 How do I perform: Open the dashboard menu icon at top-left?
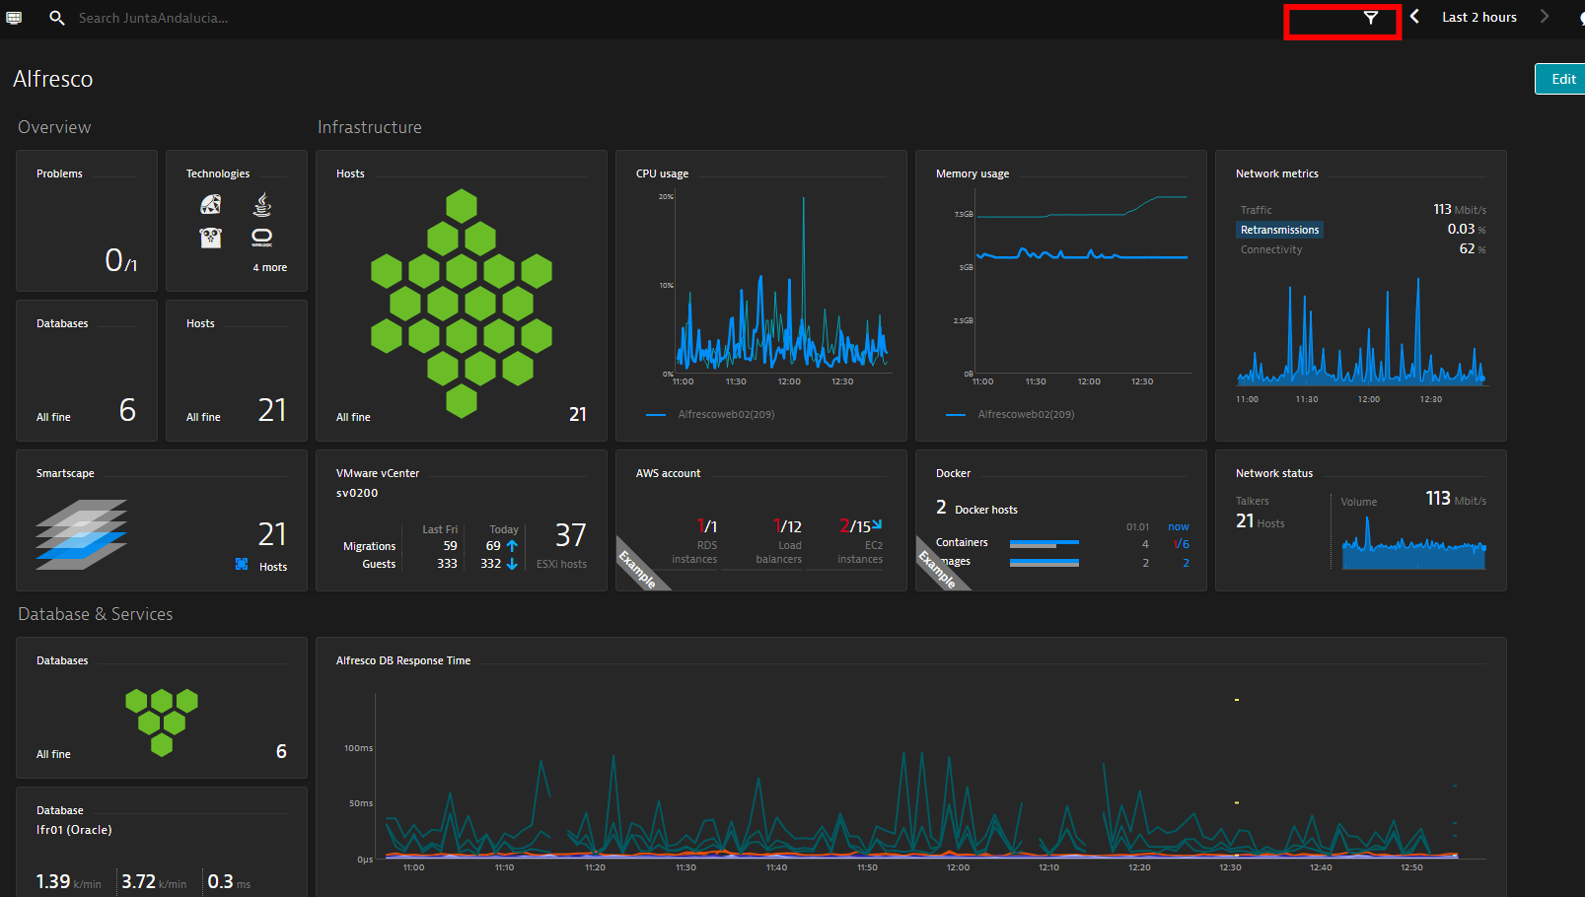coord(14,18)
